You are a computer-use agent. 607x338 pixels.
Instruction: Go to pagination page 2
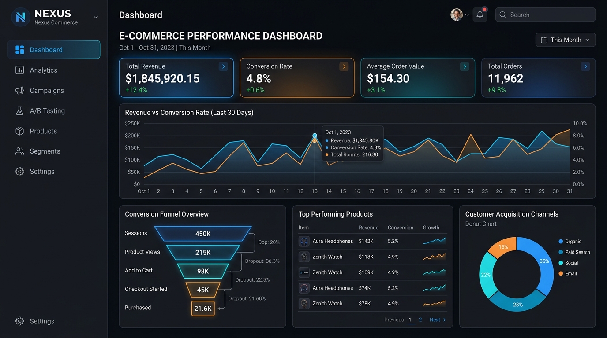click(x=420, y=320)
